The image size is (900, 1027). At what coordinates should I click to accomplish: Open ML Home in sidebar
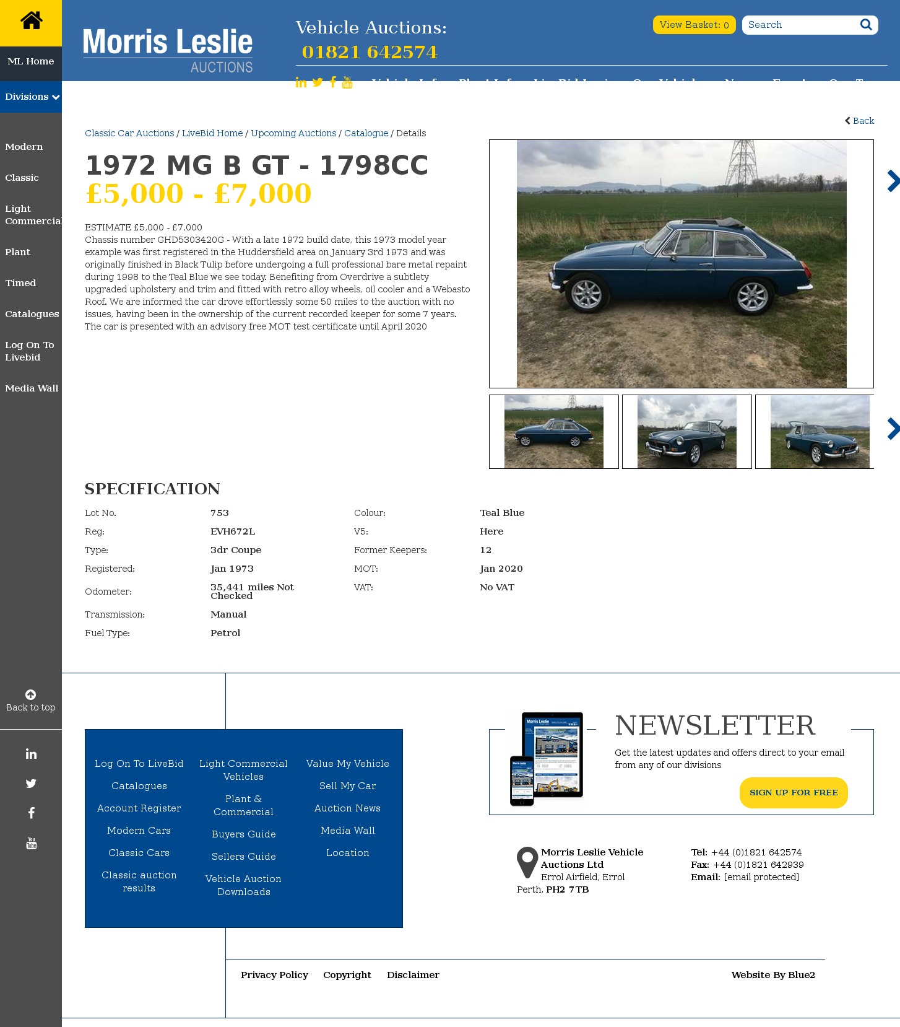(31, 61)
